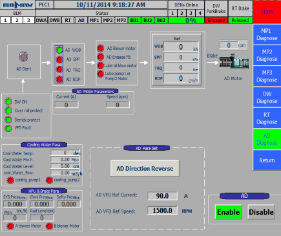Click the B blower Motor indicator lamp
This screenshot has height=236, width=281.
coord(49,226)
